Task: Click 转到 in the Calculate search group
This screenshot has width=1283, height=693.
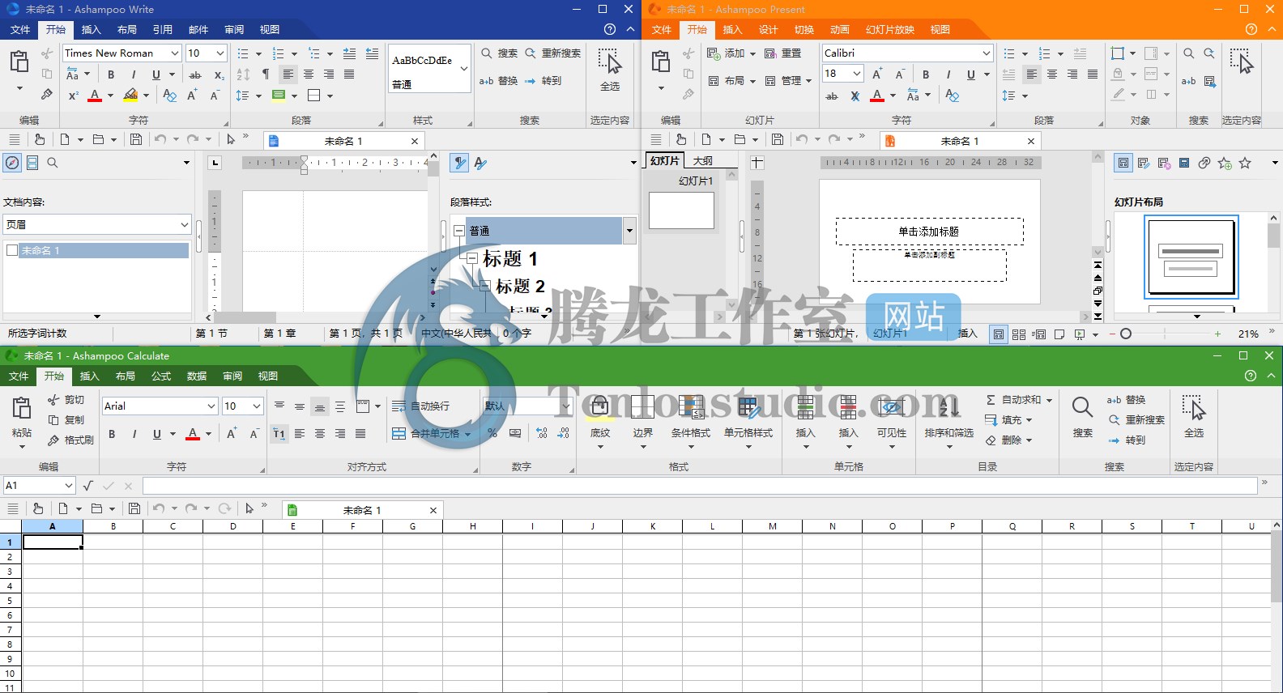Action: click(x=1127, y=440)
